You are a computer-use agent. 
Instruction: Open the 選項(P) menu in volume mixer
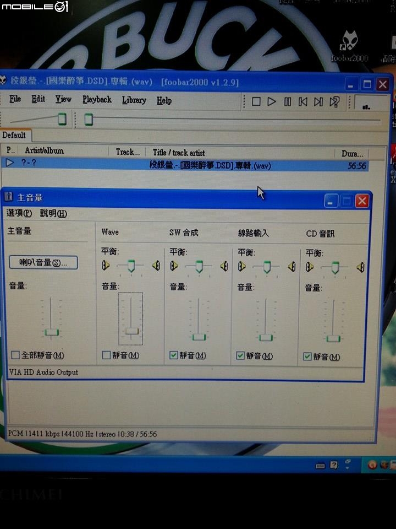(19, 213)
